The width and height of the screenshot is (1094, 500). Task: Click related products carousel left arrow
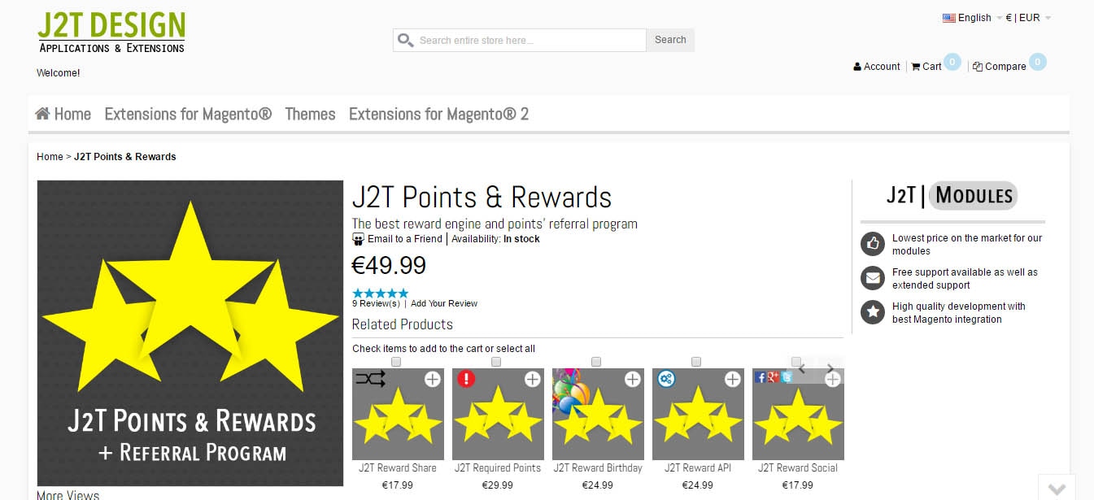tap(801, 369)
